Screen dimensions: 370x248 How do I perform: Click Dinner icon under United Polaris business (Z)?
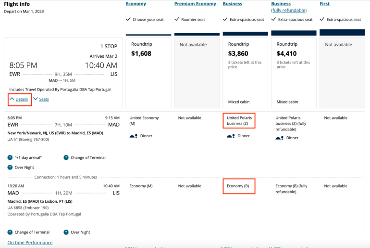[x=231, y=136]
